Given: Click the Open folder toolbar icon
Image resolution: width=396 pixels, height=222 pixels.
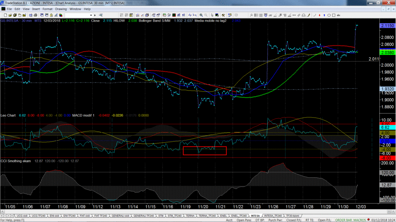Looking at the screenshot, I should tap(10, 15).
